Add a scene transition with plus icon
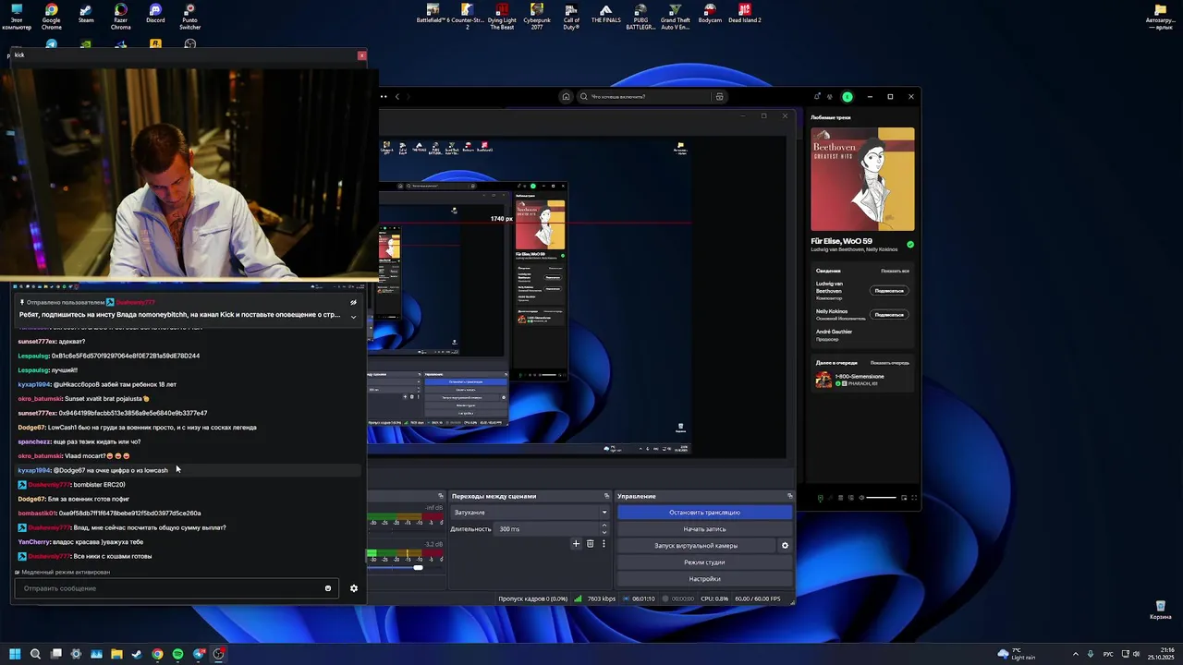1183x665 pixels. point(576,544)
